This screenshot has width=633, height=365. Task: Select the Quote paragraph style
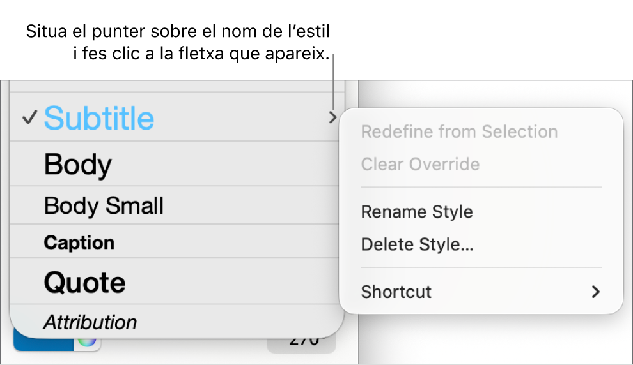pyautogui.click(x=84, y=281)
